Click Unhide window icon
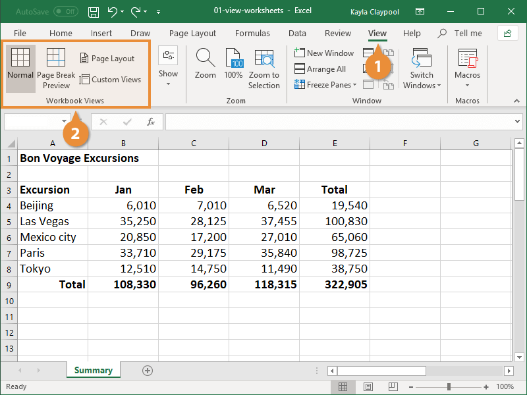527x395 pixels. click(x=368, y=85)
